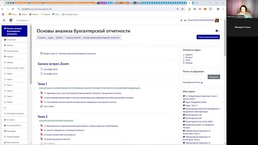
Task: Bookmark page with the star icon
Action: [182, 9]
